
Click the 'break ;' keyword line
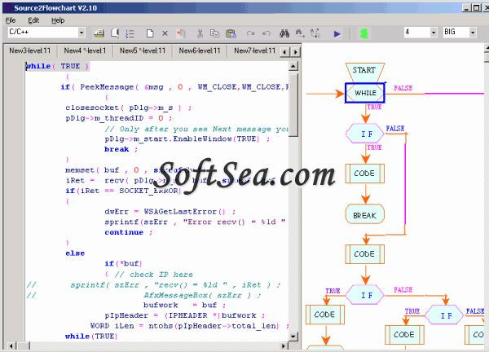pyautogui.click(x=121, y=149)
